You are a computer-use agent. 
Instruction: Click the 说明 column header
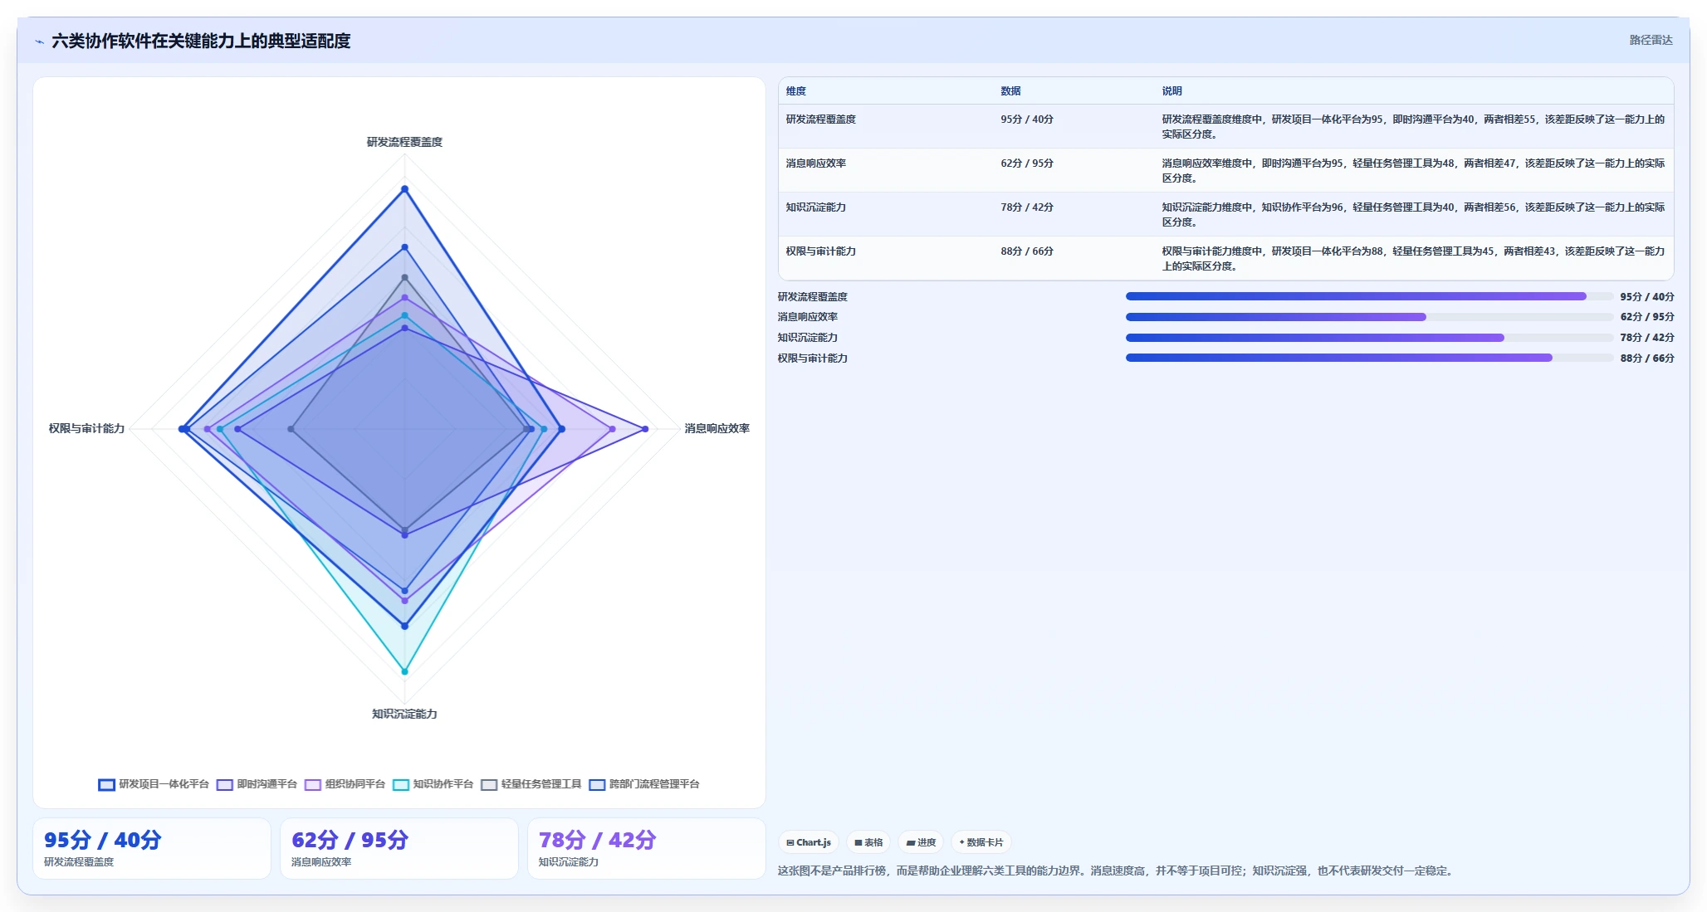point(1171,91)
